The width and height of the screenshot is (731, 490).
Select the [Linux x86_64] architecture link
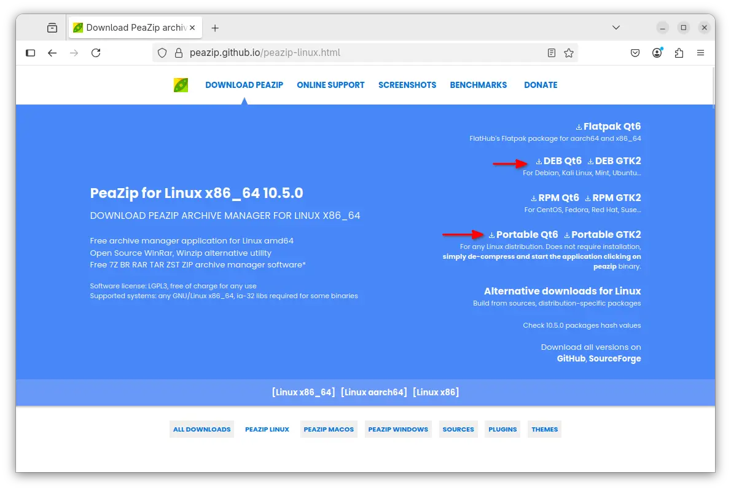303,392
